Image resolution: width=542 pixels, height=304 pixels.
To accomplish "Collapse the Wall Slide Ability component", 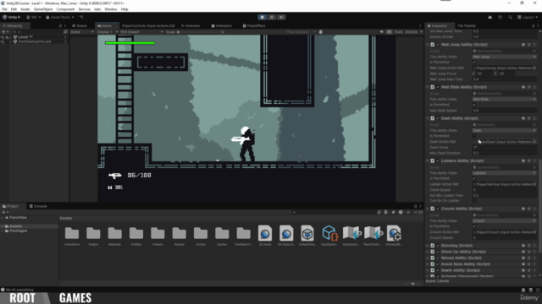I will [428, 87].
